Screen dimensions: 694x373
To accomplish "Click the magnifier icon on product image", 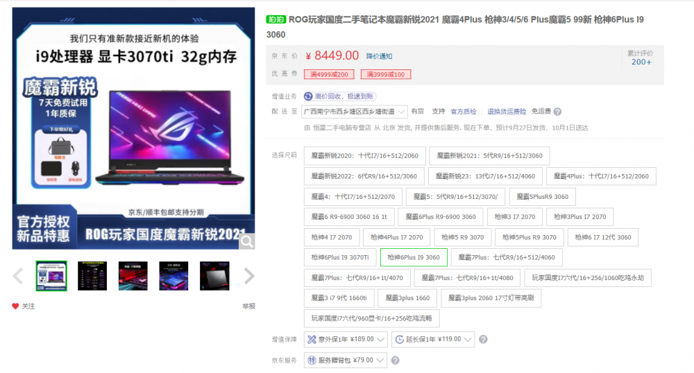I will tap(246, 241).
